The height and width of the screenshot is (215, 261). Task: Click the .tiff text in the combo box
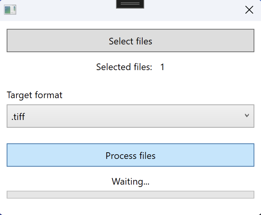[18, 116]
